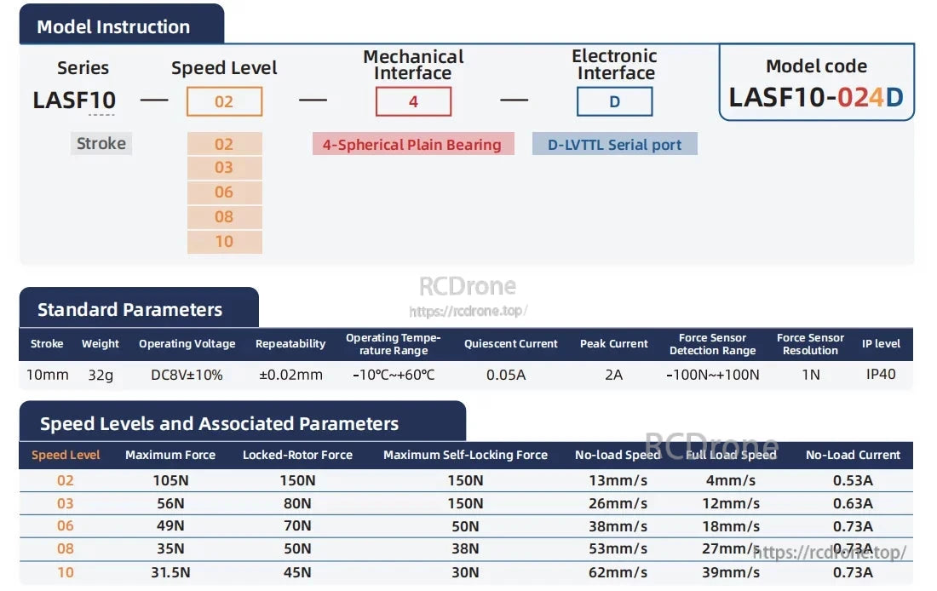Select speed level 06 option

point(224,192)
